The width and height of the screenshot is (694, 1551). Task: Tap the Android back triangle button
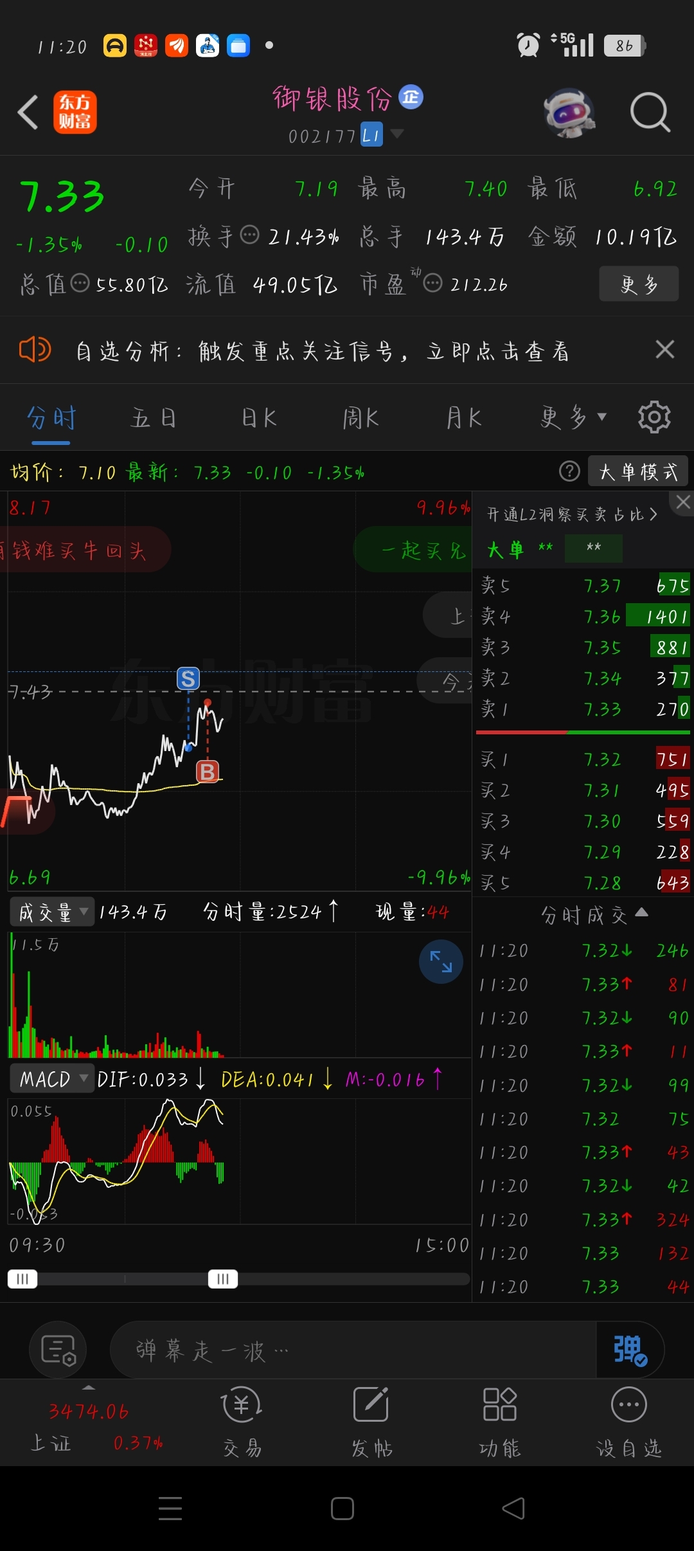pos(513,1508)
